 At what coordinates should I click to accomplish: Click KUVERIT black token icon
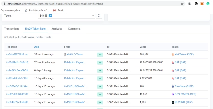click(x=173, y=102)
